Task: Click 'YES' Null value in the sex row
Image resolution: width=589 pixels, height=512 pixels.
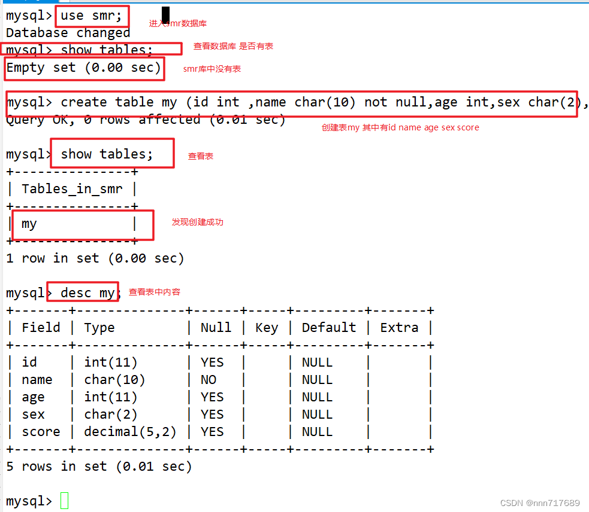Action: click(212, 415)
